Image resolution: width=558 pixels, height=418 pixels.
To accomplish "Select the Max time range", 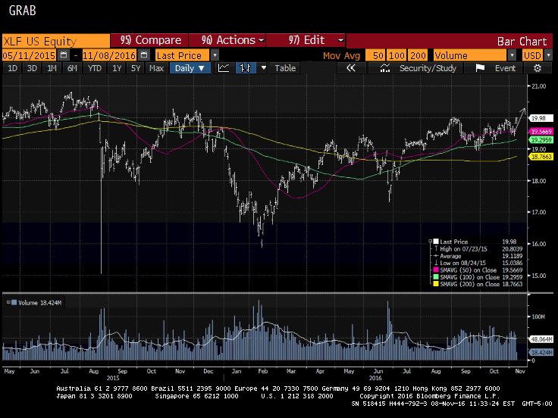I will click(156, 68).
